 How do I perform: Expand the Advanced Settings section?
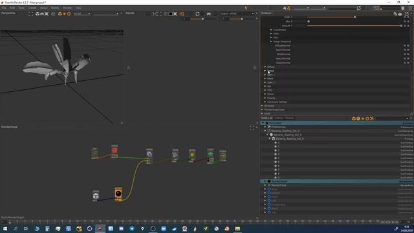tap(265, 102)
